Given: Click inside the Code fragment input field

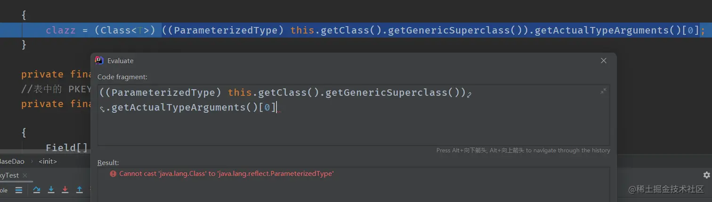Looking at the screenshot, I should (353, 127).
